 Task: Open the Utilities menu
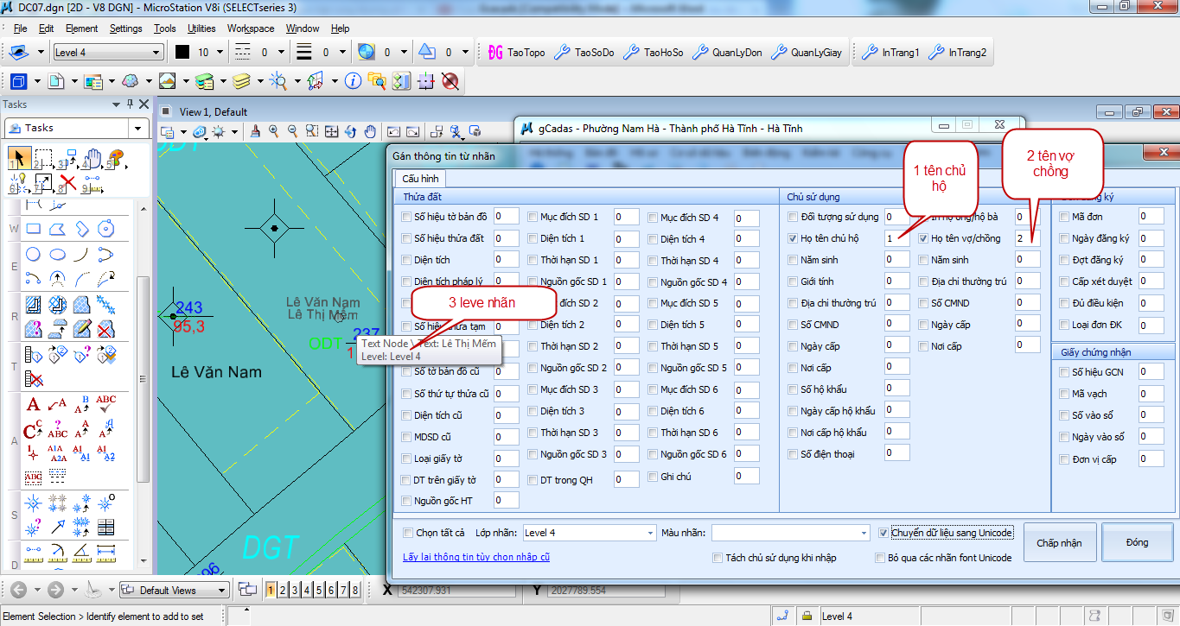(x=201, y=28)
